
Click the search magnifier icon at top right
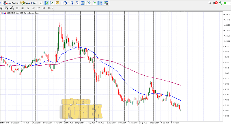tap(210, 3)
